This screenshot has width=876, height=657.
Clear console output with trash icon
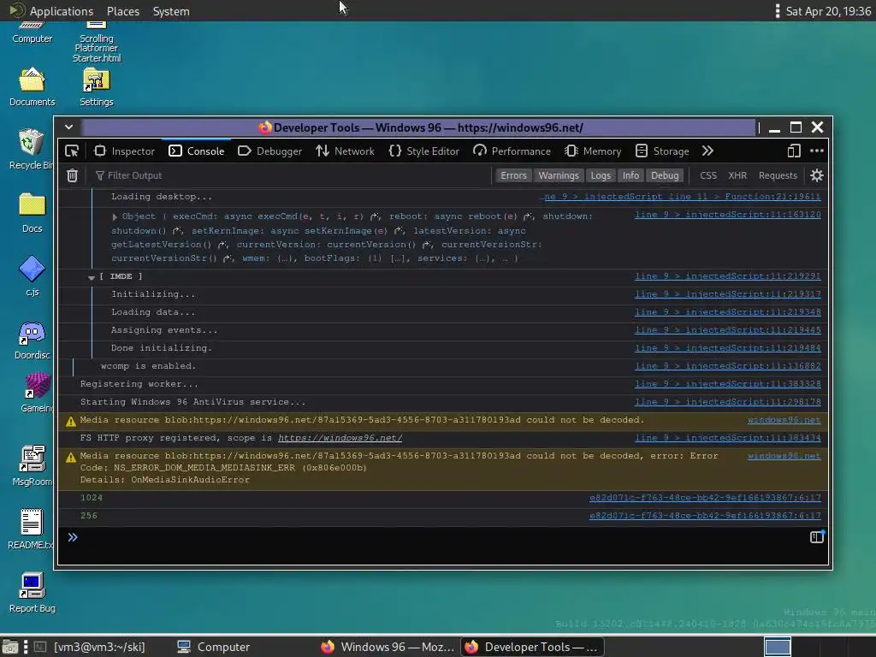72,175
